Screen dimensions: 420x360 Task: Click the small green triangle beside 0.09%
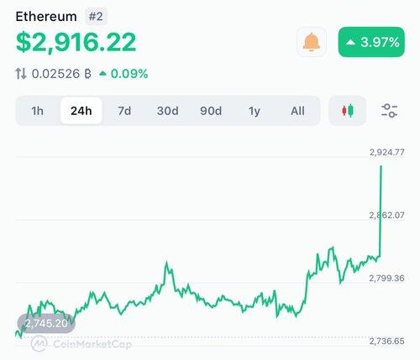tap(103, 74)
